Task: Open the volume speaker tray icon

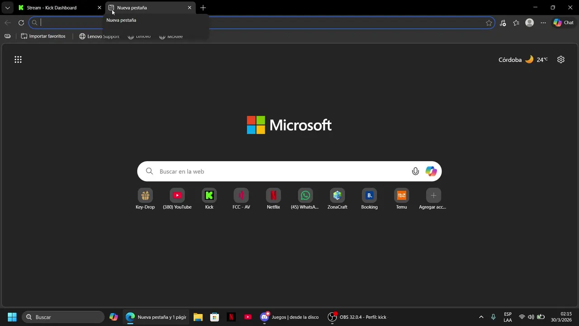Action: tap(531, 317)
